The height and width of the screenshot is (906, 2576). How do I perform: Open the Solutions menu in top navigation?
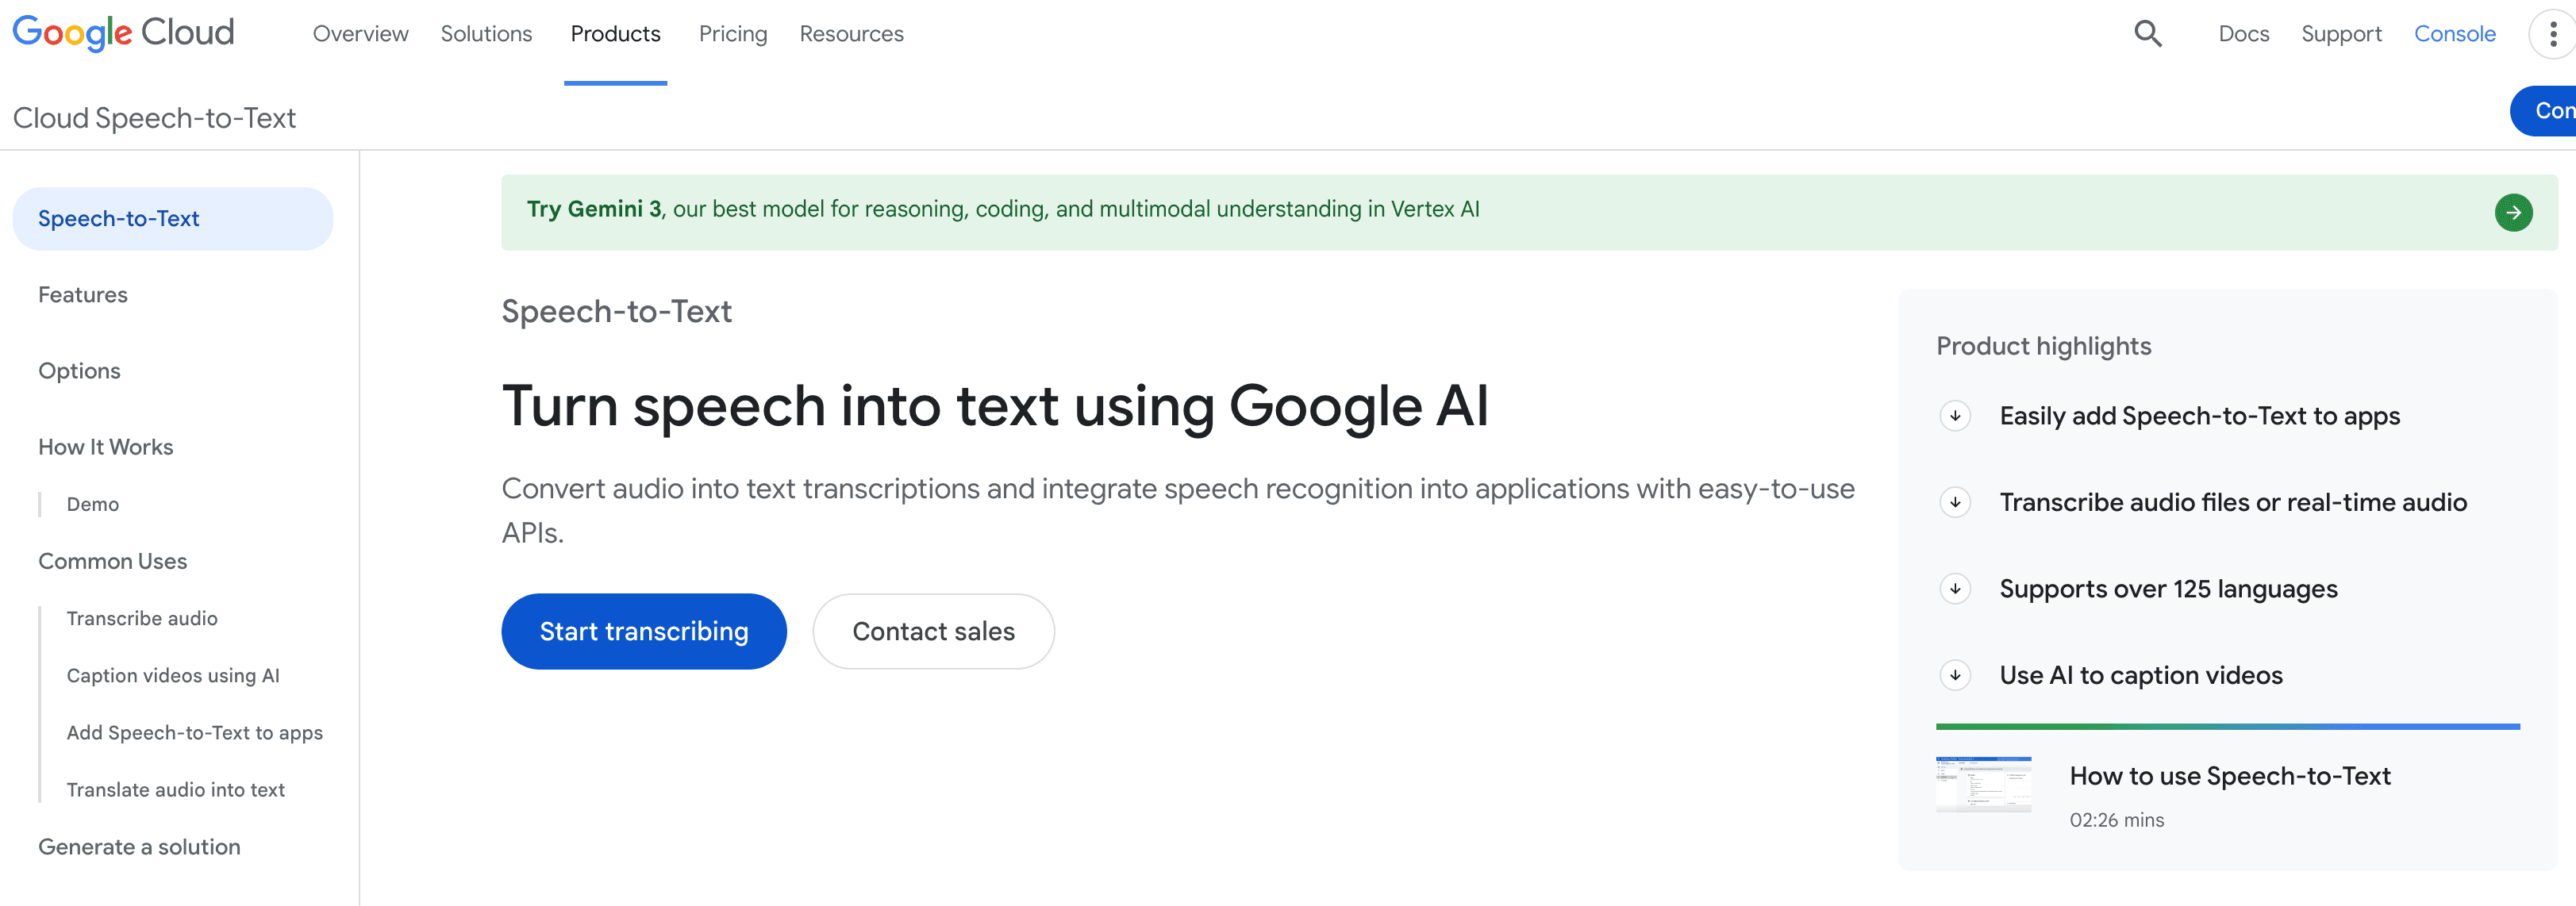486,34
